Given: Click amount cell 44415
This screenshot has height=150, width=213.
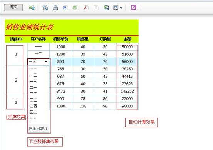Looking at the screenshot, I should click(x=127, y=77).
